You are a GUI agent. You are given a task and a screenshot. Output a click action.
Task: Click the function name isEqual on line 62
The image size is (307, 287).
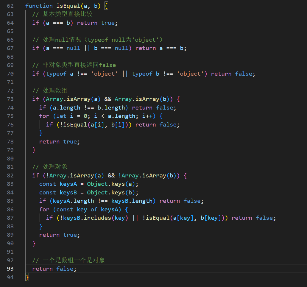click(68, 6)
